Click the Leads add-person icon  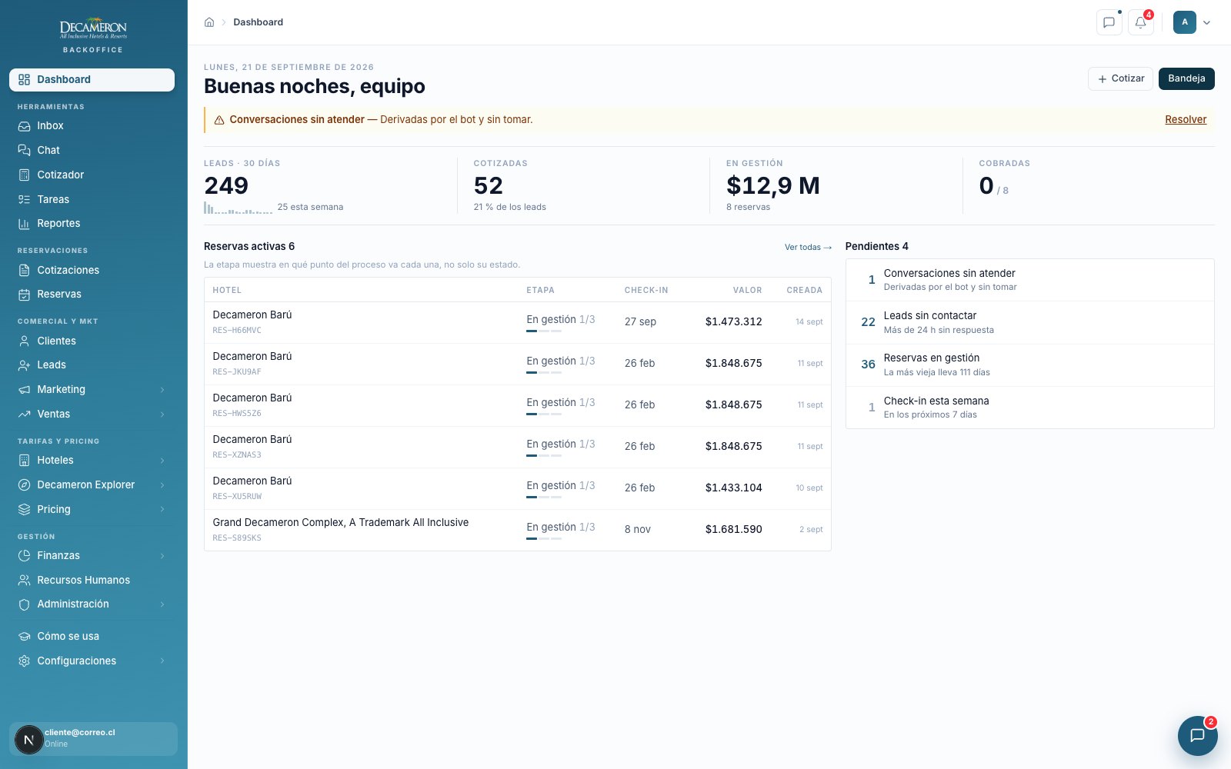coord(25,365)
